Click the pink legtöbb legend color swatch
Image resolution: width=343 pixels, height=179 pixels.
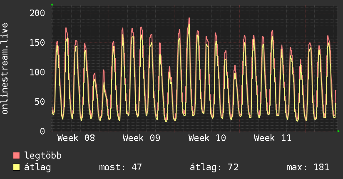16,155
